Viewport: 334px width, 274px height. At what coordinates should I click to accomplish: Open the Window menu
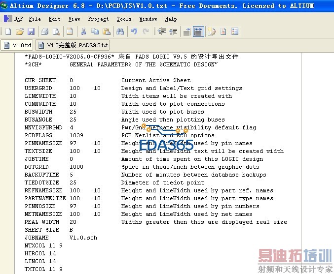click(148, 19)
